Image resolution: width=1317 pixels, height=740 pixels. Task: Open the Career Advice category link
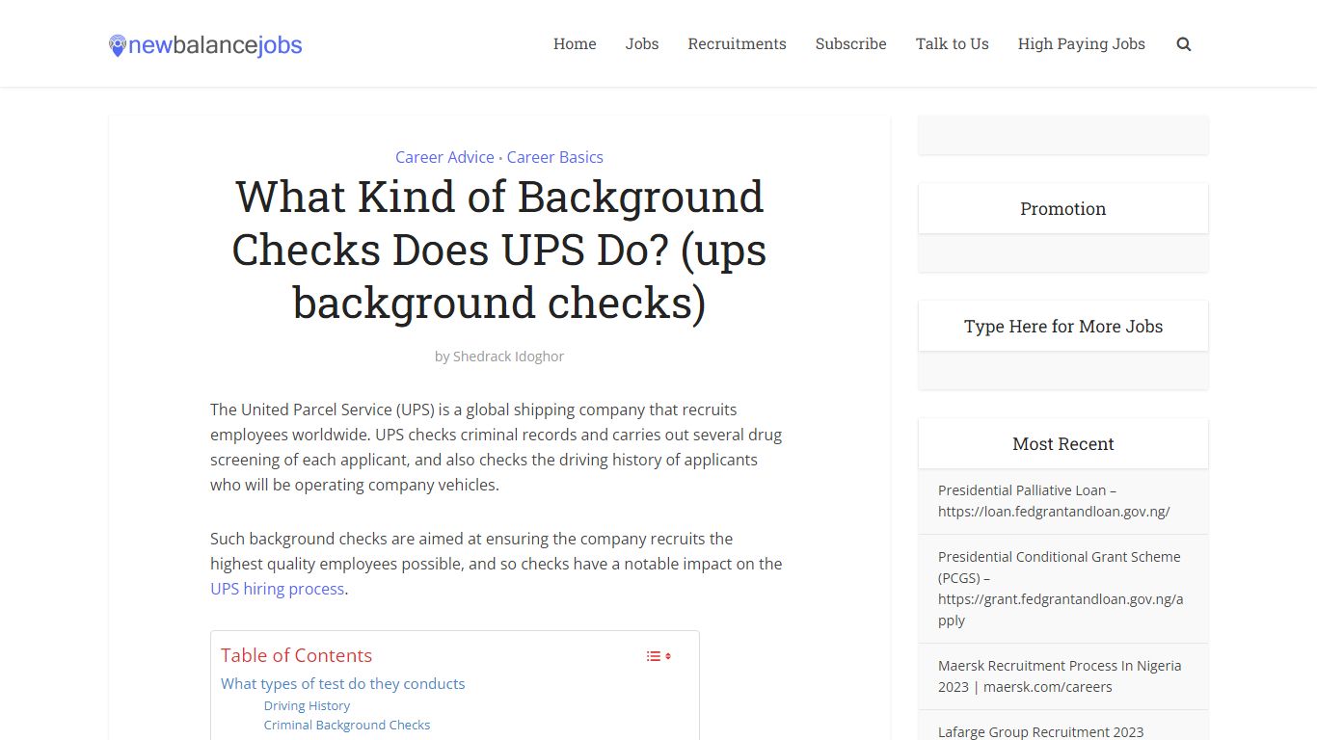pyautogui.click(x=444, y=157)
